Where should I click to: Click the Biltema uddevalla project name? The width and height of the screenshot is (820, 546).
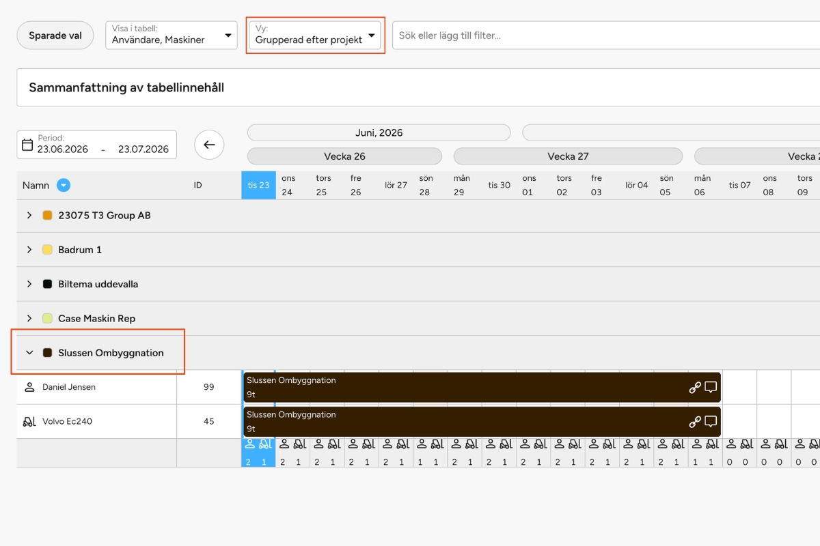click(98, 284)
